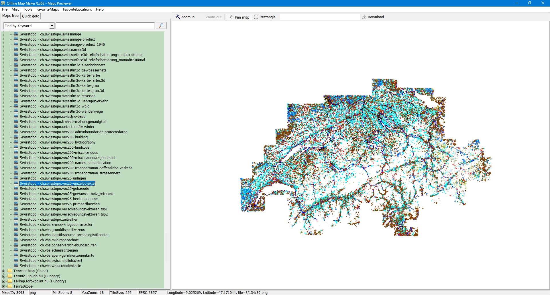Click the Download arrow icon
Screen dimensions: 550x295
click(x=364, y=17)
